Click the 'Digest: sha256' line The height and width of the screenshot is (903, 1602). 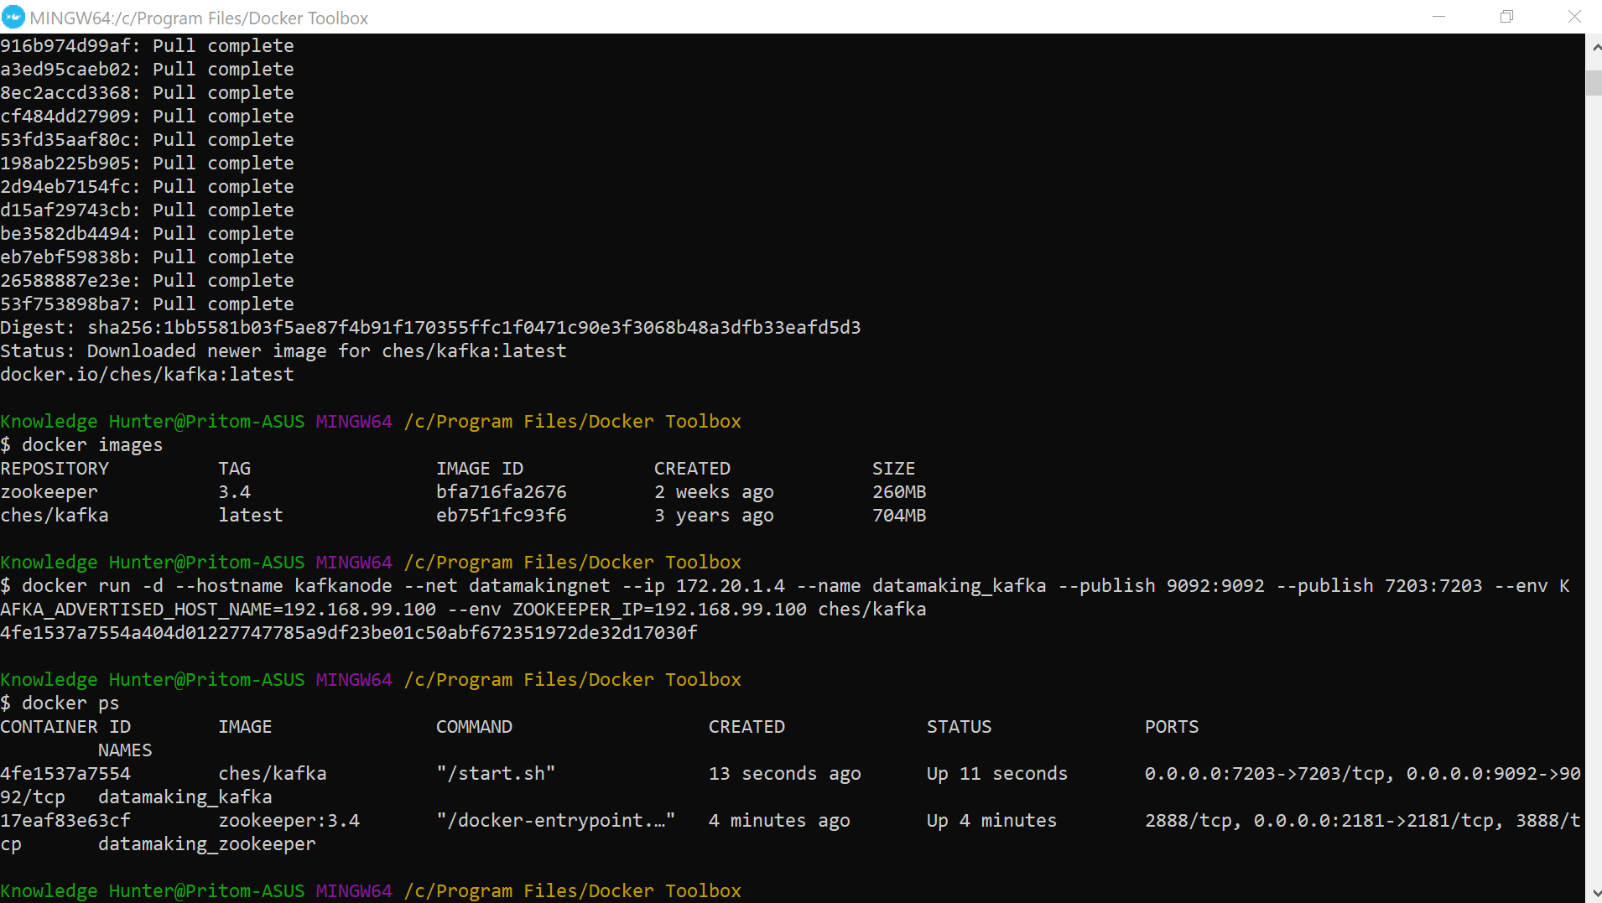tap(430, 328)
